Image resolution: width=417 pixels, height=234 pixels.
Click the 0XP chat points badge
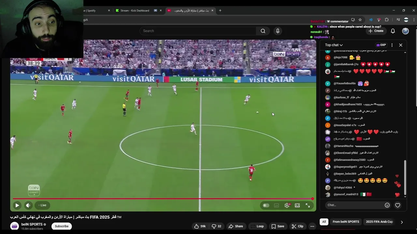pyautogui.click(x=381, y=45)
